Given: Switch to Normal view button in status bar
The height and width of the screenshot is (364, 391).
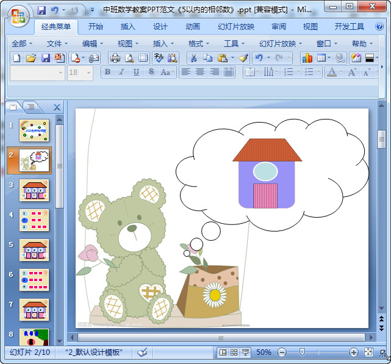Looking at the screenshot, I should point(223,352).
